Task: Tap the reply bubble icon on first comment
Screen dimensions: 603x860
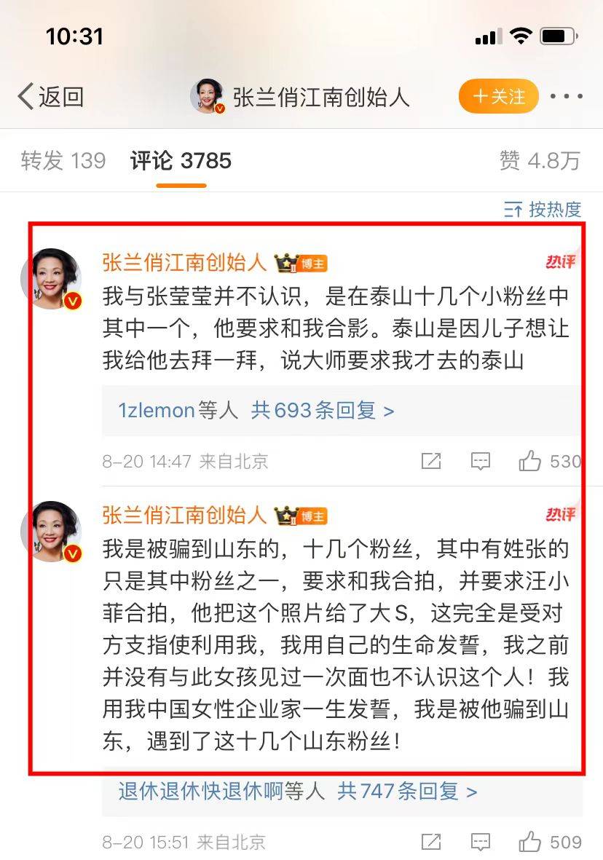Action: click(x=480, y=461)
